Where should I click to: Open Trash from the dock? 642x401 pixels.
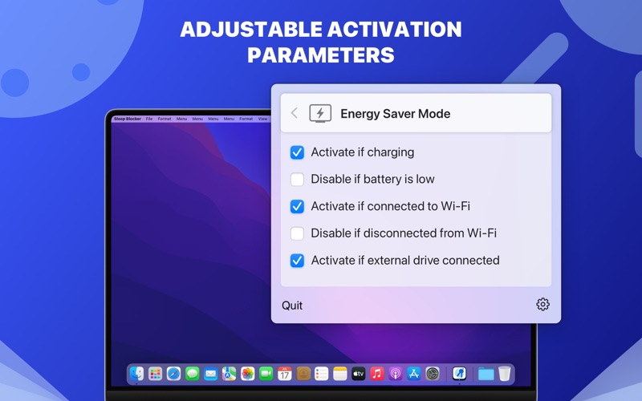pyautogui.click(x=505, y=374)
